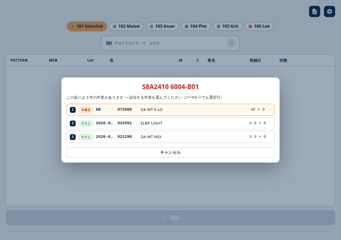
Task: Click the 登録 button at bottom
Action: (x=170, y=218)
